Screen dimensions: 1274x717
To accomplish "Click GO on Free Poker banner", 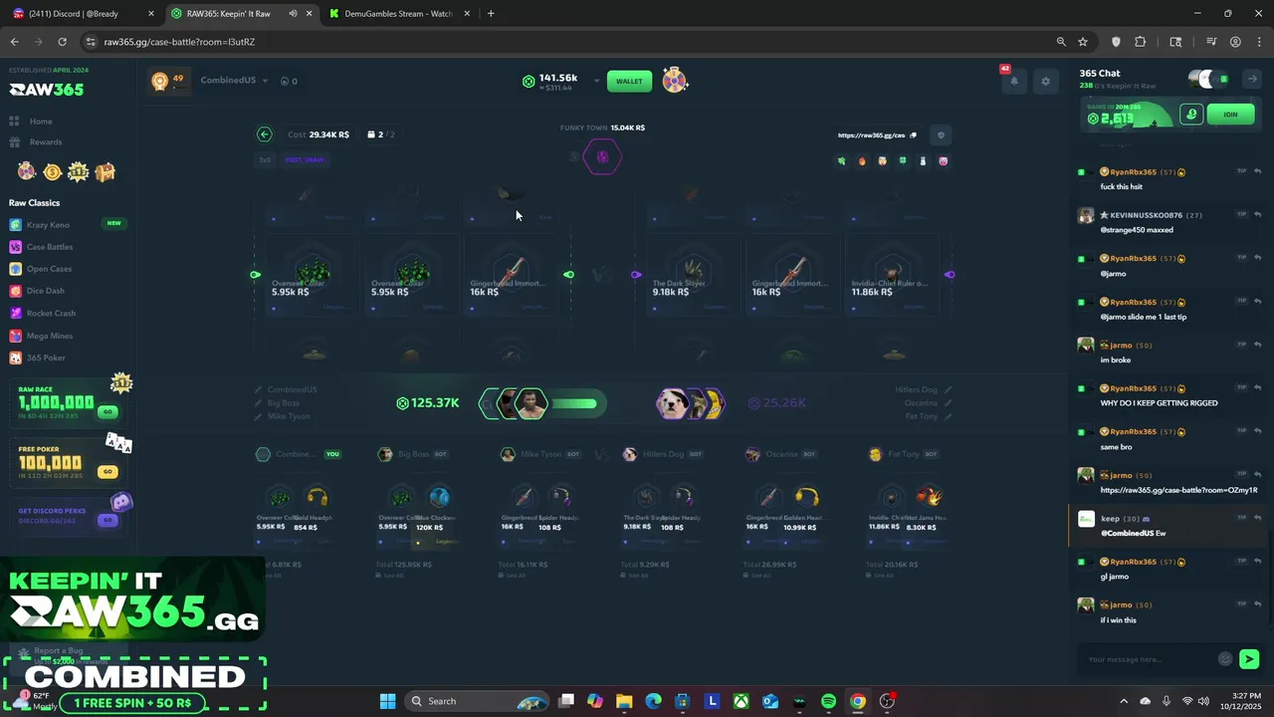I will [107, 471].
